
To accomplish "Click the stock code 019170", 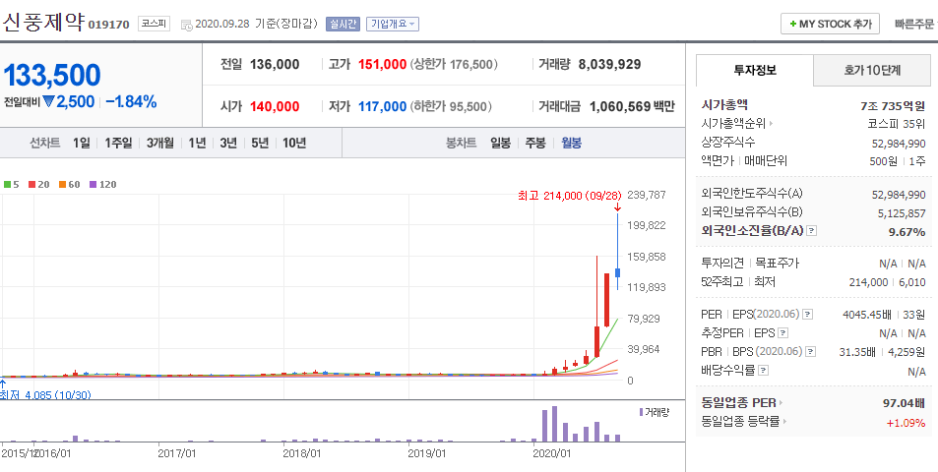I will (109, 25).
